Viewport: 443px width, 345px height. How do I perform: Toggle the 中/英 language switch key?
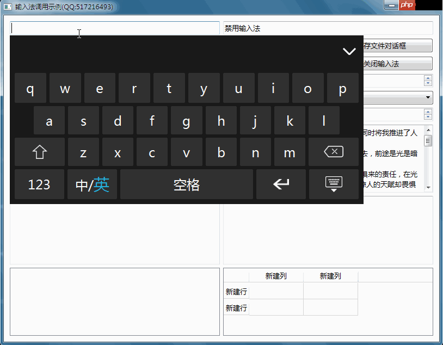click(x=91, y=184)
